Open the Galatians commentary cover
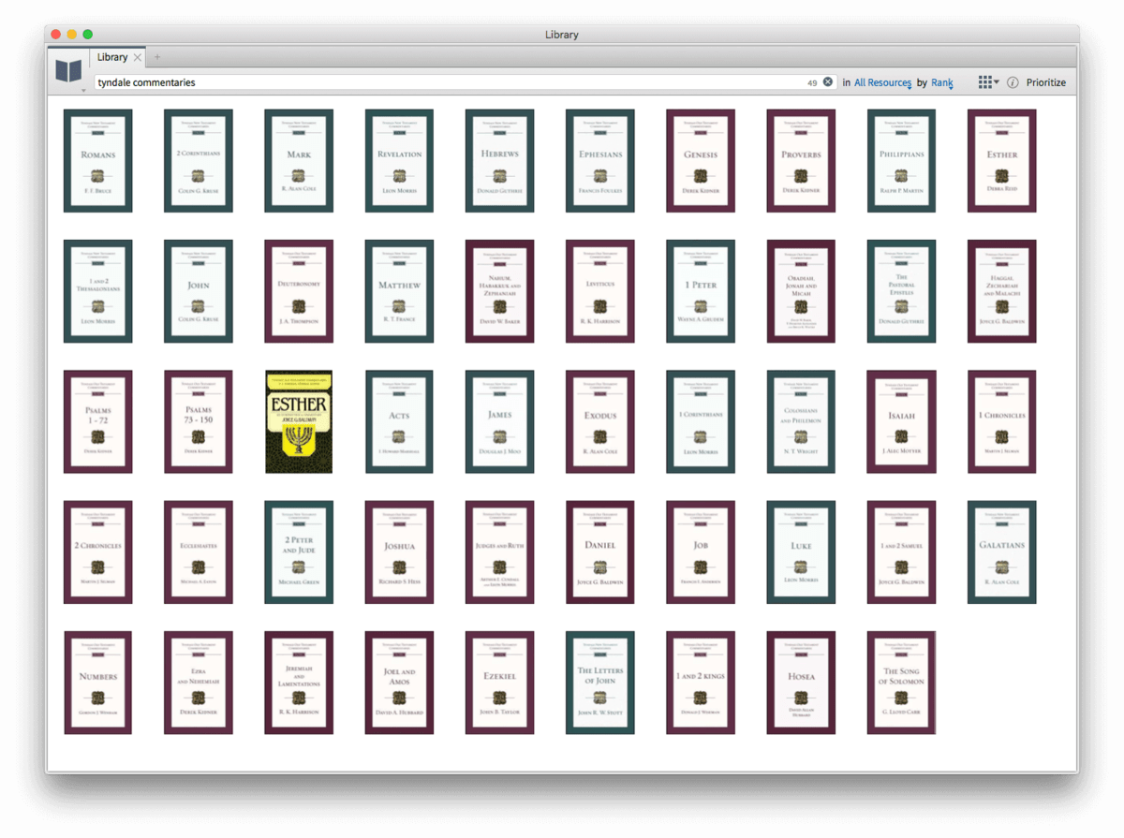The height and width of the screenshot is (838, 1124). [1001, 551]
